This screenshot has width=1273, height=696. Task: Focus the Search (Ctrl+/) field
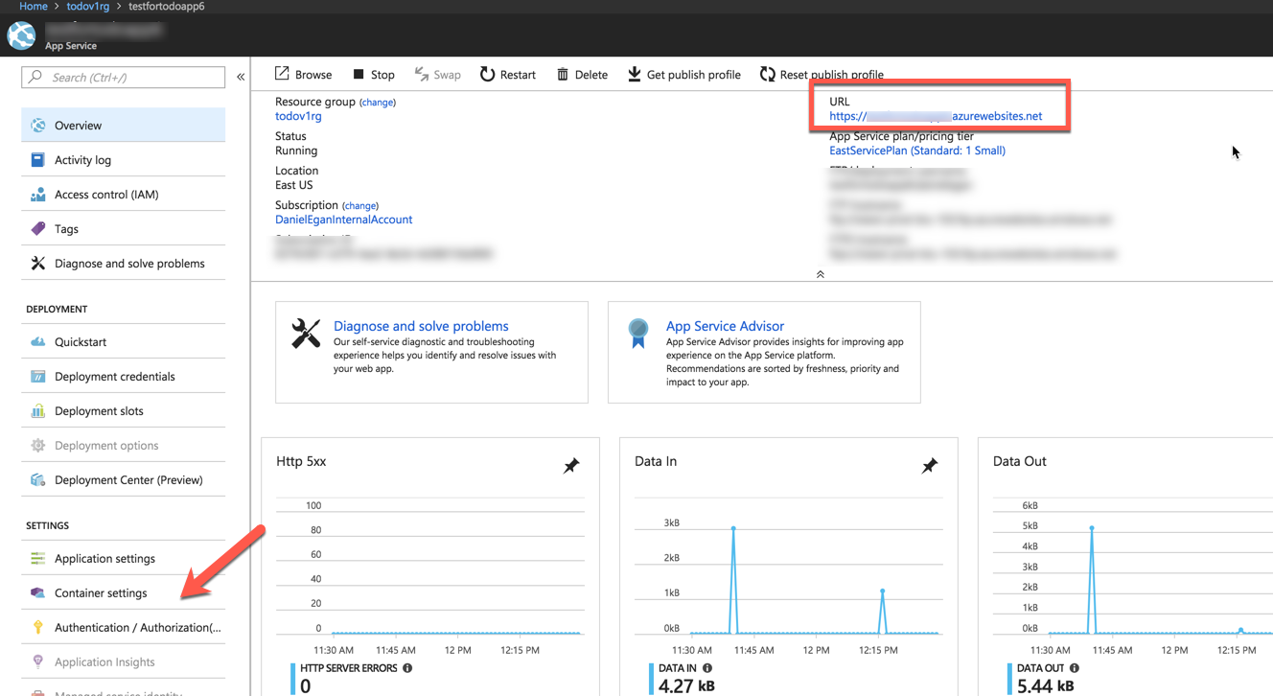(124, 77)
